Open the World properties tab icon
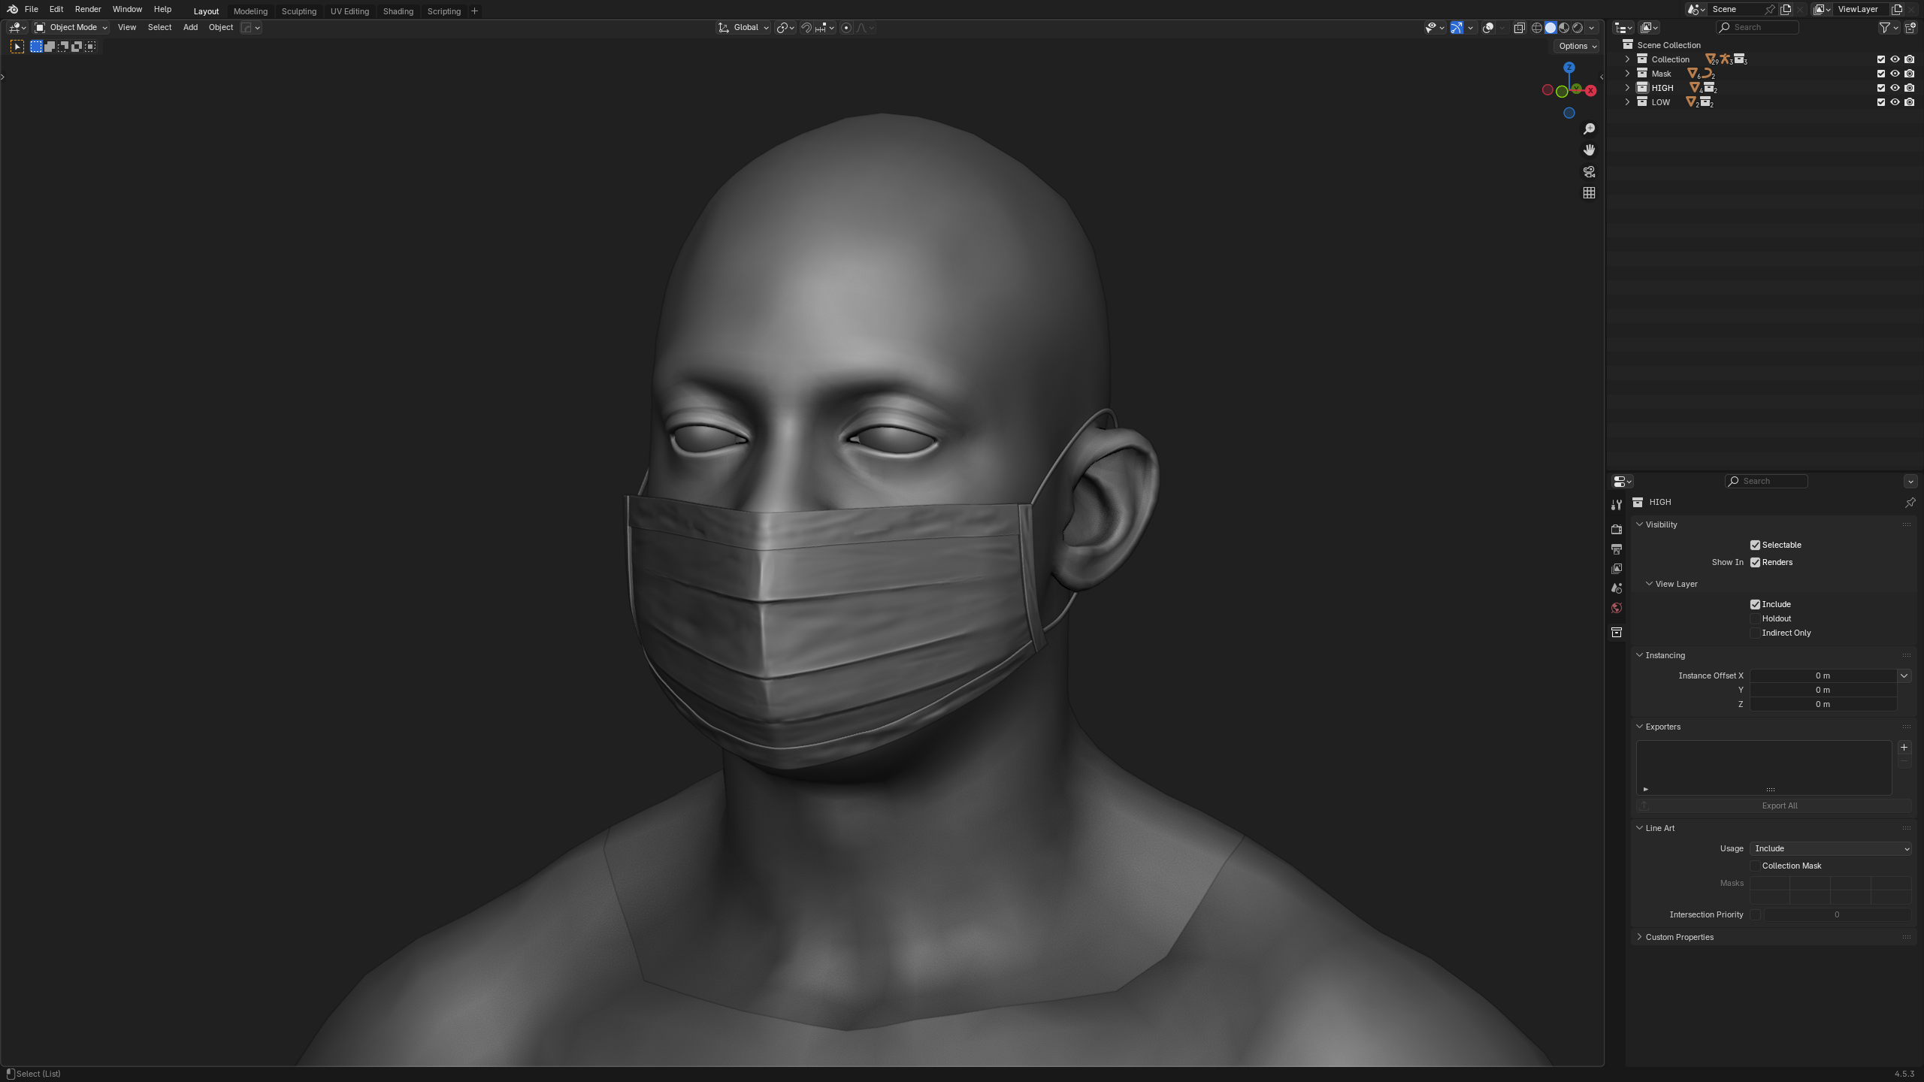This screenshot has height=1082, width=1924. [1617, 608]
